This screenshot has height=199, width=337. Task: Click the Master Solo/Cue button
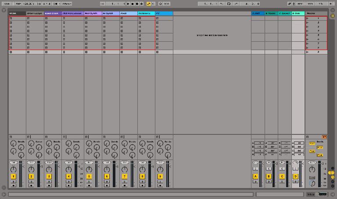tap(312, 177)
